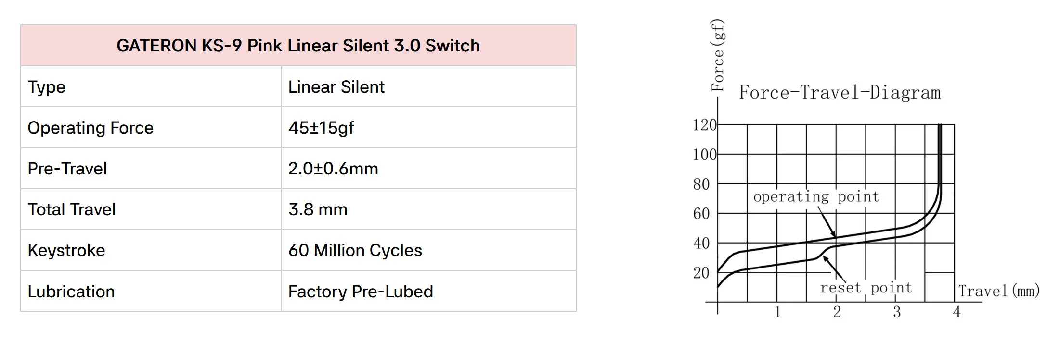The width and height of the screenshot is (1060, 341).
Task: Click the Factory Pre-Lubed value
Action: click(x=361, y=292)
